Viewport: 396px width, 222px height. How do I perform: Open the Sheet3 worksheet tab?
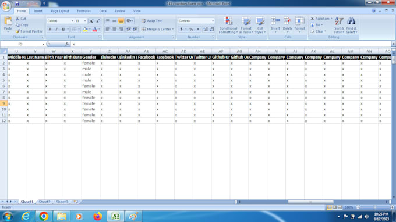tap(62, 202)
